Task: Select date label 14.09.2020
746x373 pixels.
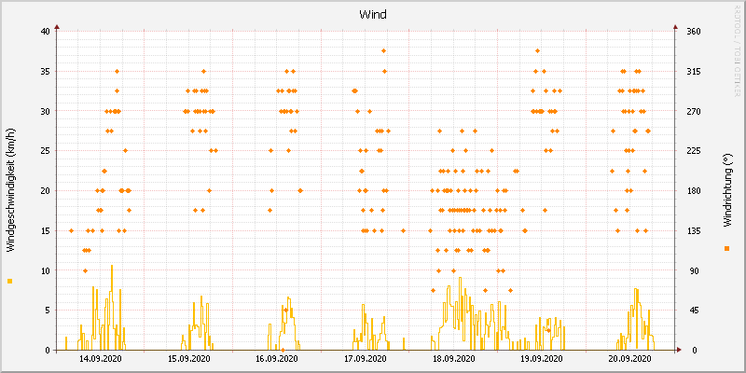Action: [x=101, y=359]
